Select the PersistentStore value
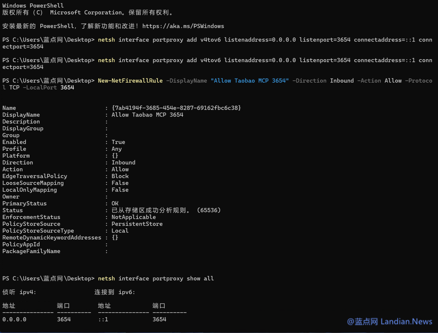This screenshot has width=438, height=333. point(137,224)
